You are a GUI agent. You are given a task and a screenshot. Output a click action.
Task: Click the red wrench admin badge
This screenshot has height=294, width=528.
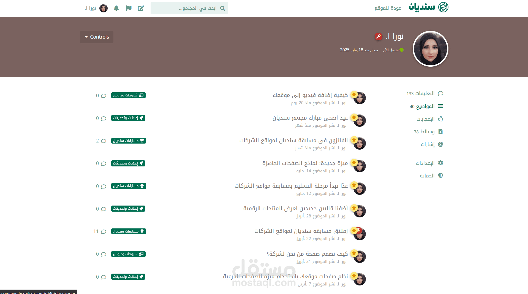click(x=379, y=36)
